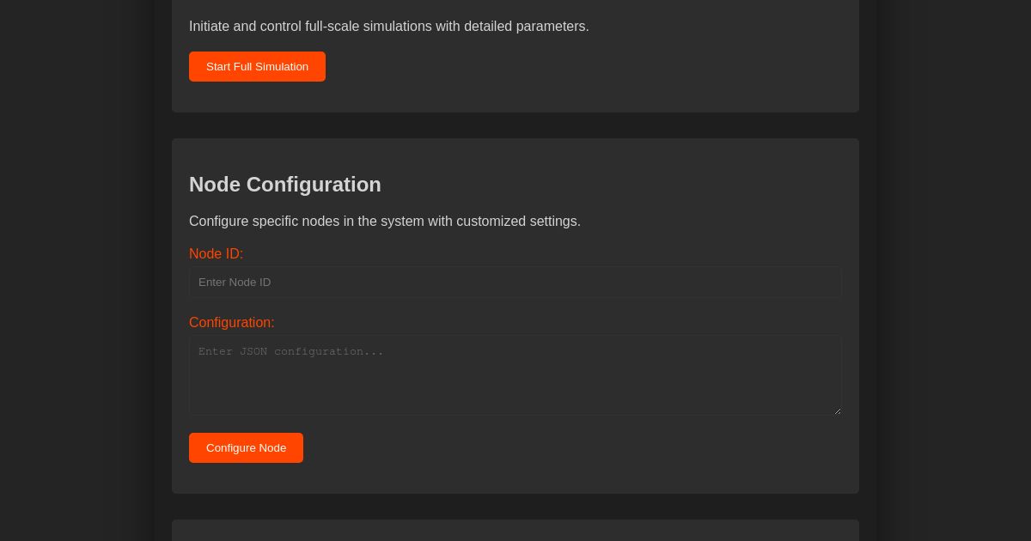Click the word 'Node' on the Configure Node button
1031x541 pixels.
pyautogui.click(x=272, y=448)
